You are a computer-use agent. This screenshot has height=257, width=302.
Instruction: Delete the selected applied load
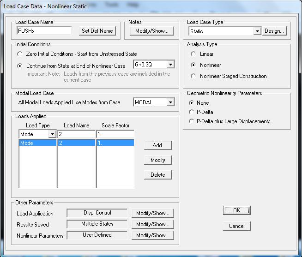click(157, 175)
